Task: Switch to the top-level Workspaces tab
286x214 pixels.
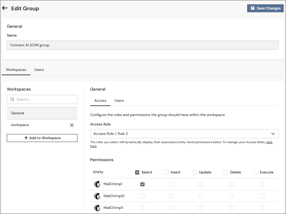Action: click(x=16, y=70)
